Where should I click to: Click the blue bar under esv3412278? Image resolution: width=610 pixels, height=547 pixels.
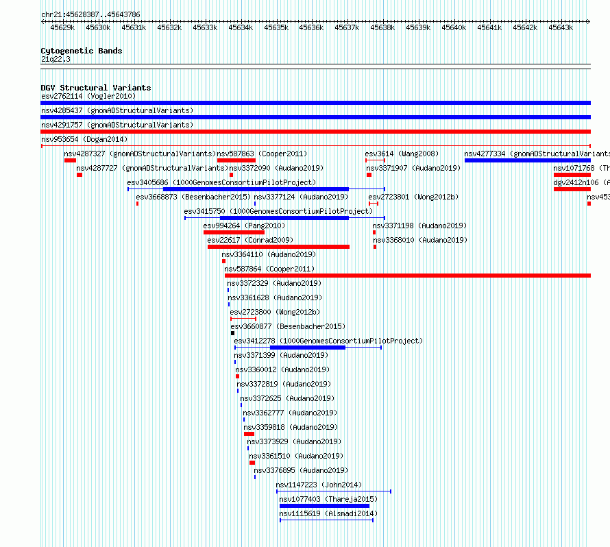coord(307,348)
